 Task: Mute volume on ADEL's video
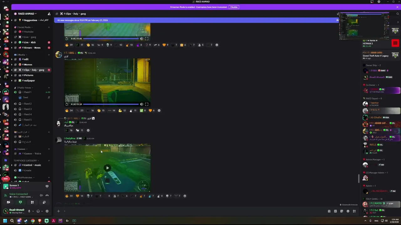(142, 104)
